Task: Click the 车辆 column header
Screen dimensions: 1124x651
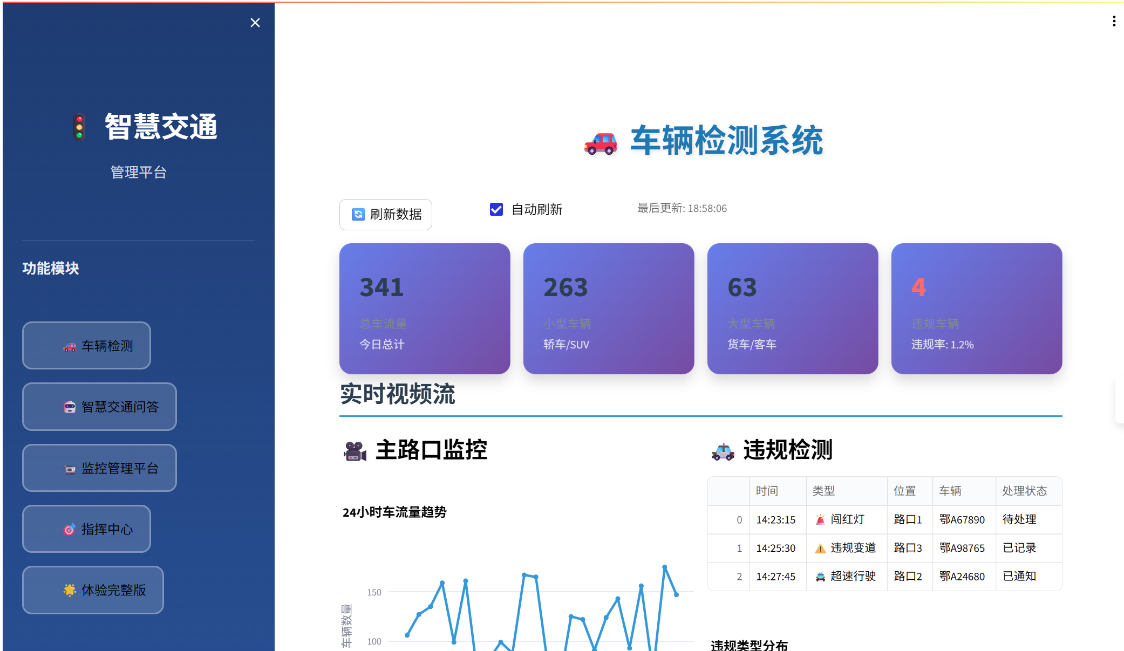Action: [964, 491]
